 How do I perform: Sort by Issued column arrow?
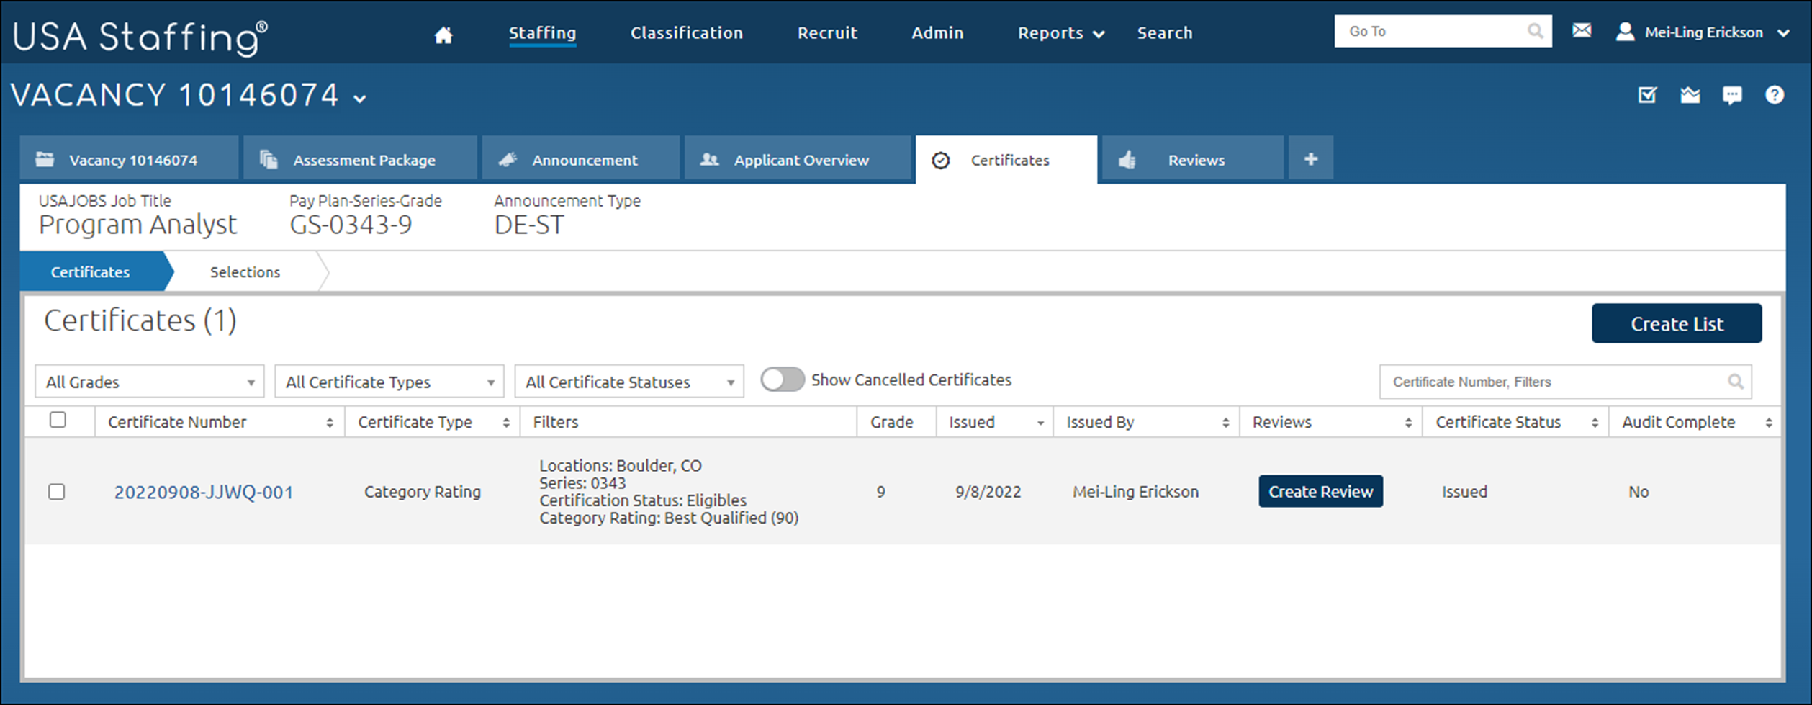[1040, 423]
